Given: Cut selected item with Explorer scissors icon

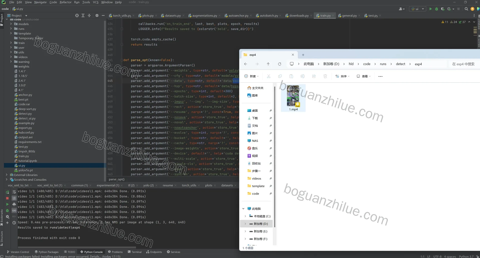Looking at the screenshot, I should (x=268, y=76).
